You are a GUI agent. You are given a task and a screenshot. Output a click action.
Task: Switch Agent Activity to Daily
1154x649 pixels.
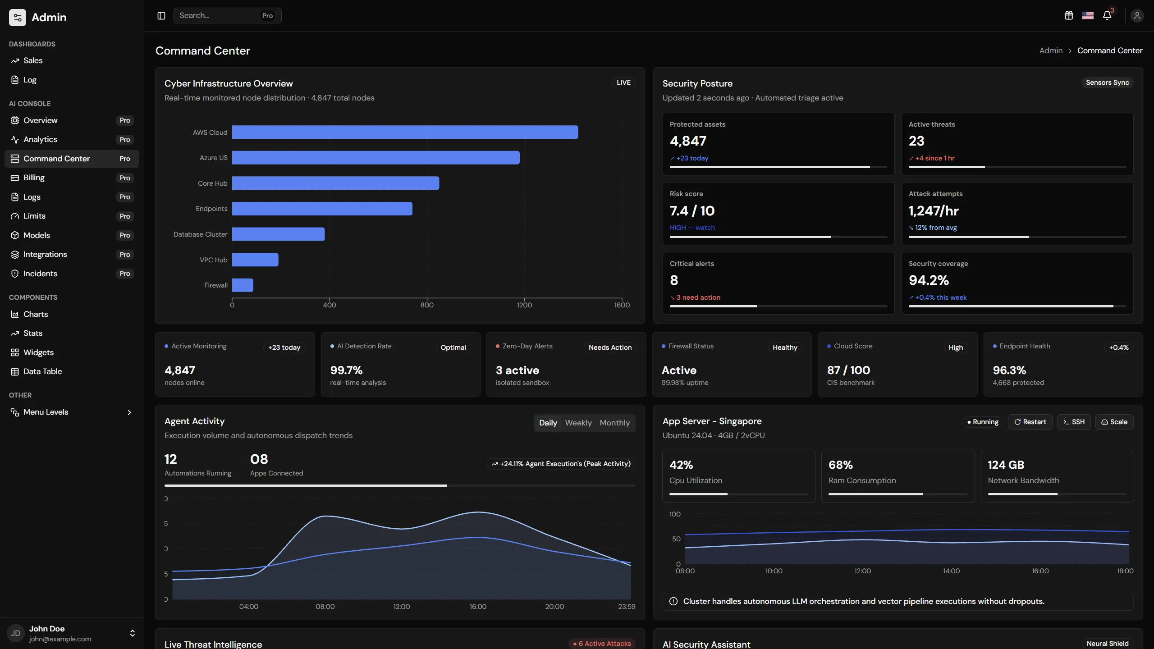pyautogui.click(x=548, y=423)
